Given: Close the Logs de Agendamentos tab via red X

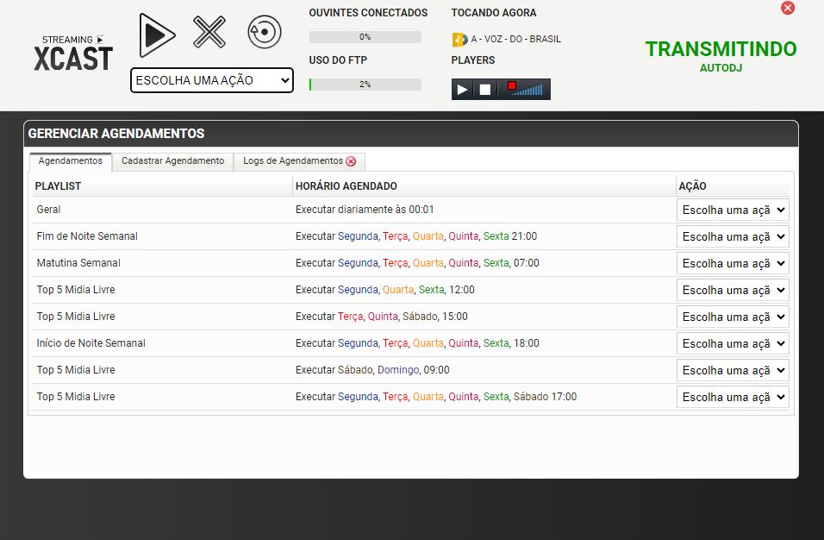Looking at the screenshot, I should point(351,161).
